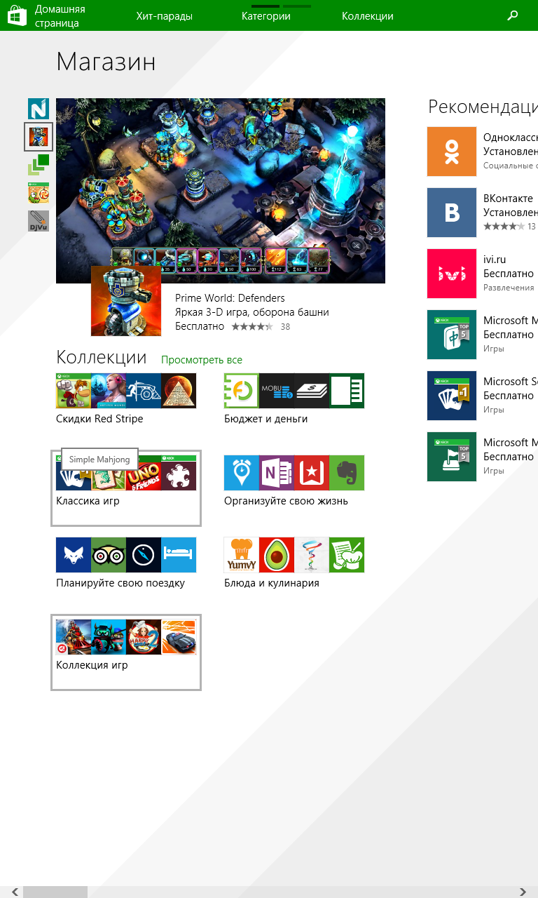Click the Happy Chef 2 game icon

point(144,637)
